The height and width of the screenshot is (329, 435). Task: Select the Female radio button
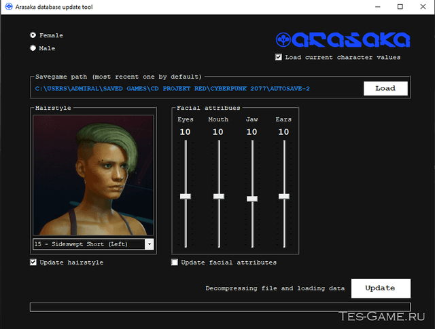click(x=33, y=35)
